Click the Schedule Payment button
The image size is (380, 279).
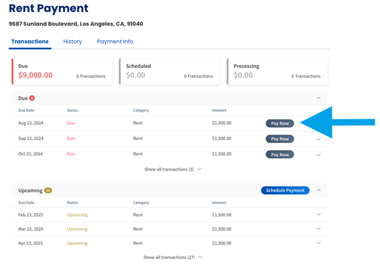click(x=285, y=191)
